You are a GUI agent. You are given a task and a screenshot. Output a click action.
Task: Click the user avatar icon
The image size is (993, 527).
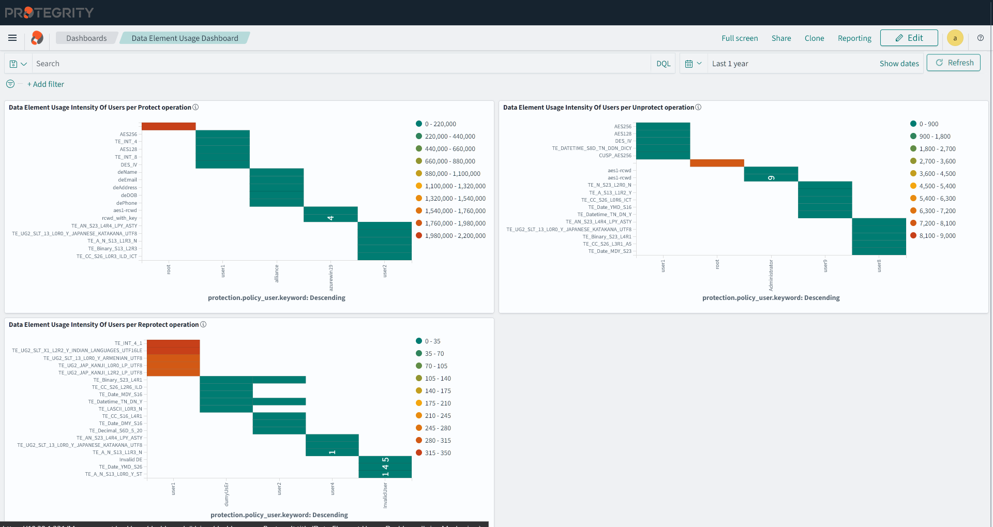tap(955, 38)
